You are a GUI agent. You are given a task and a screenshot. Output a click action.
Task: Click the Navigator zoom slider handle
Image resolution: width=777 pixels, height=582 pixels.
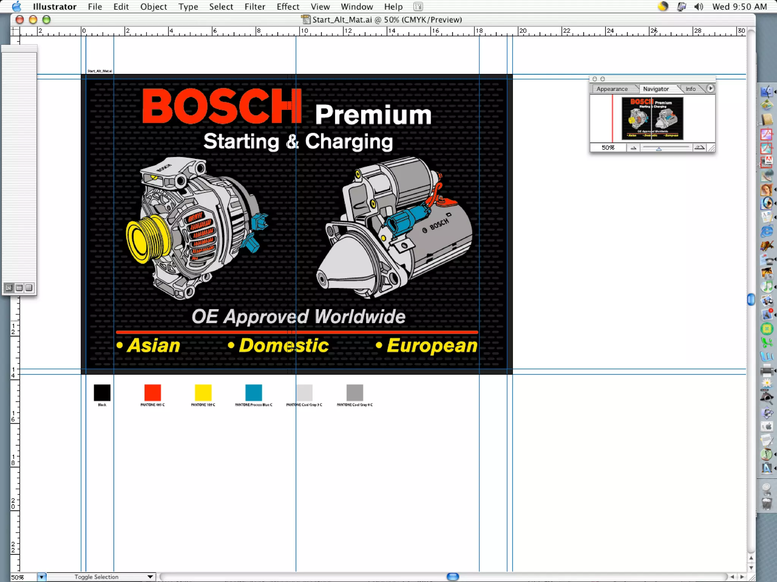coord(659,149)
